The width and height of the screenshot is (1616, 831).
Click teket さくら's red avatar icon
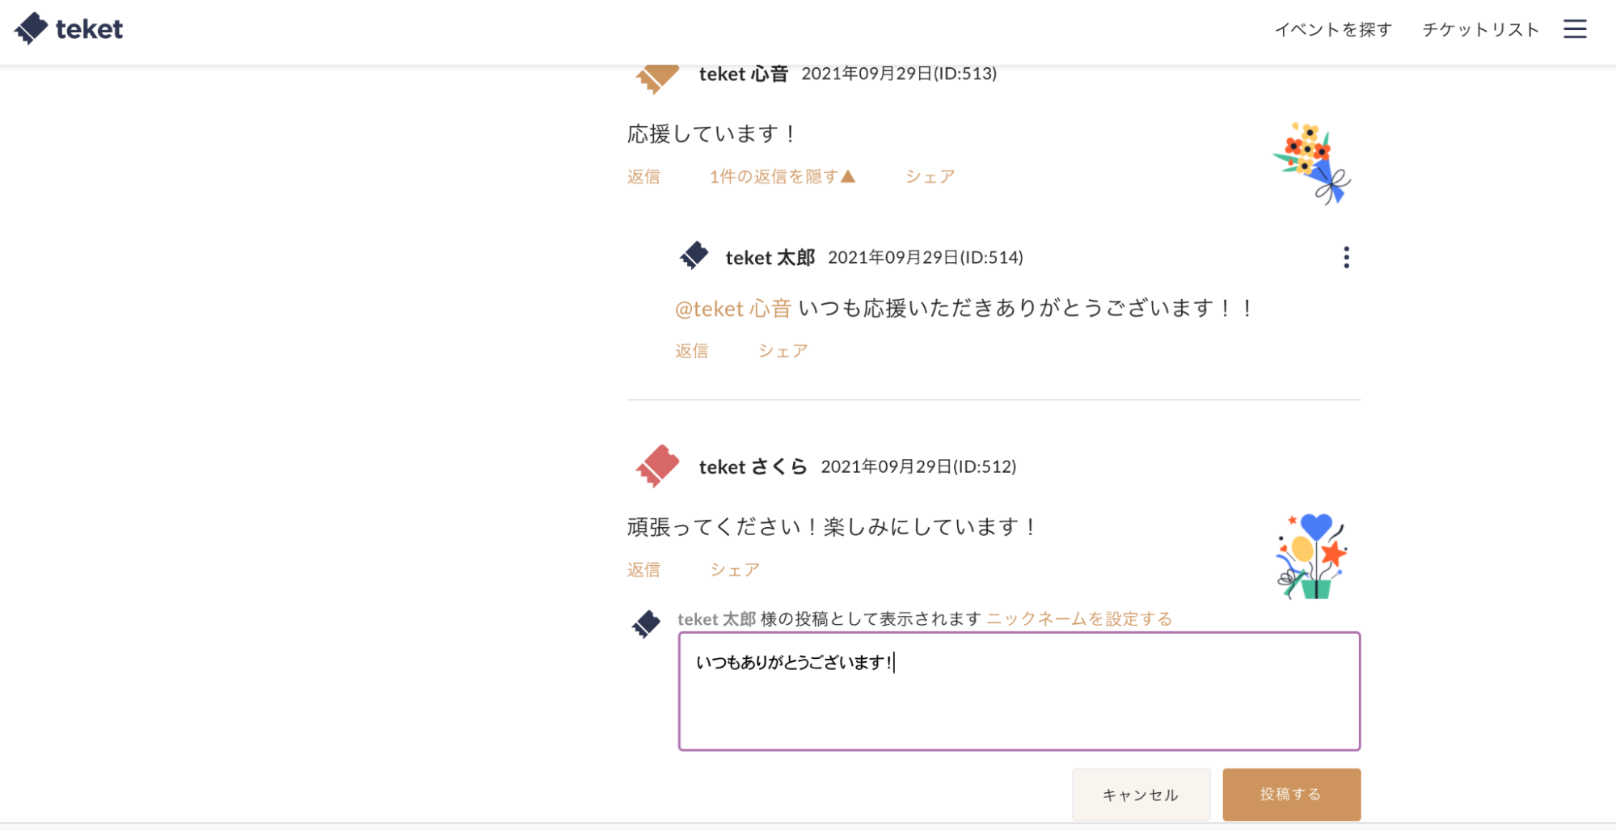click(x=656, y=466)
